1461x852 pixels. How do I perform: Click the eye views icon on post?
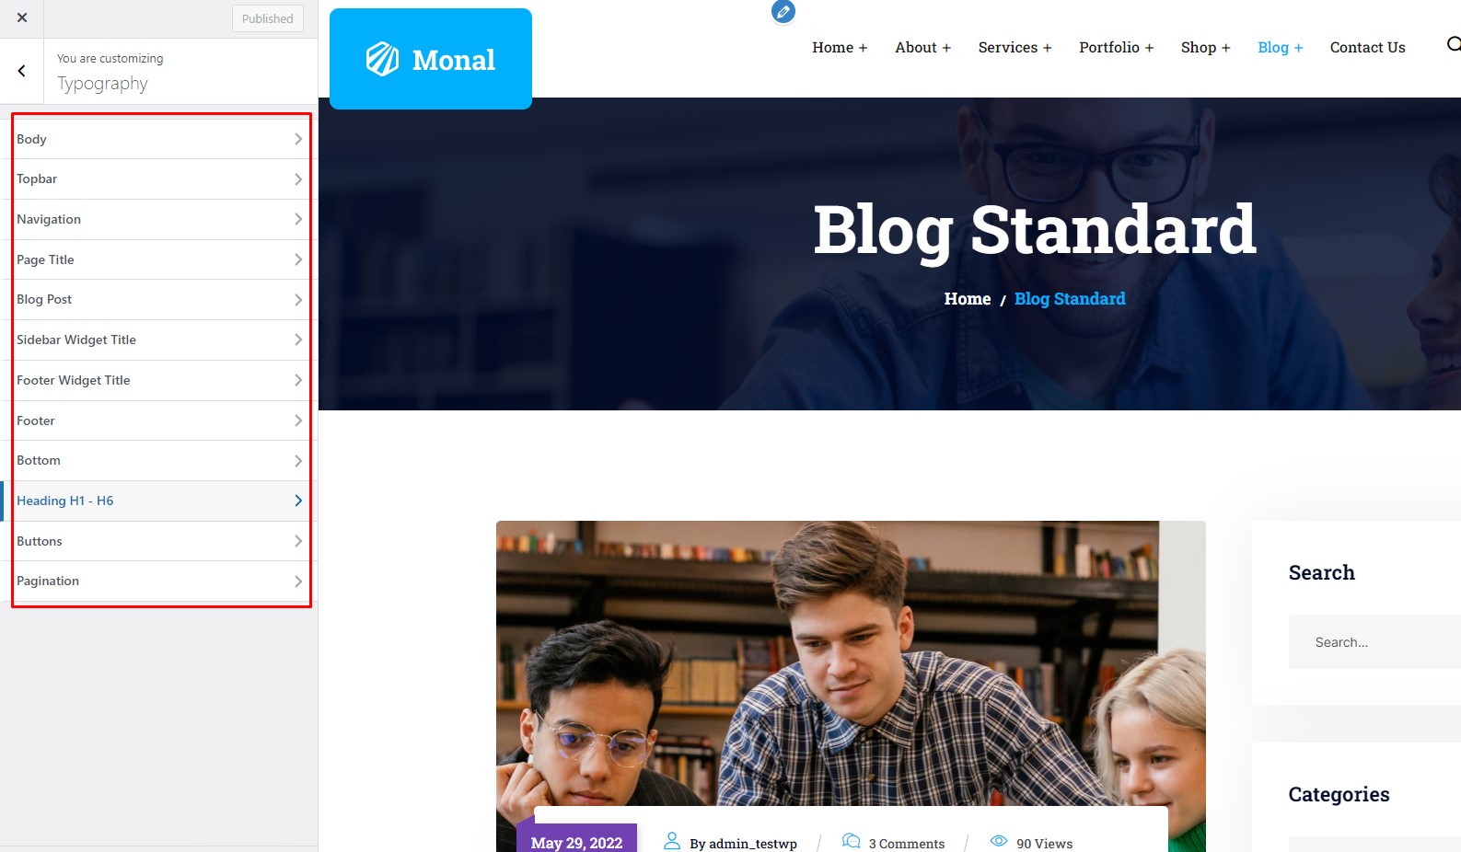click(x=999, y=841)
